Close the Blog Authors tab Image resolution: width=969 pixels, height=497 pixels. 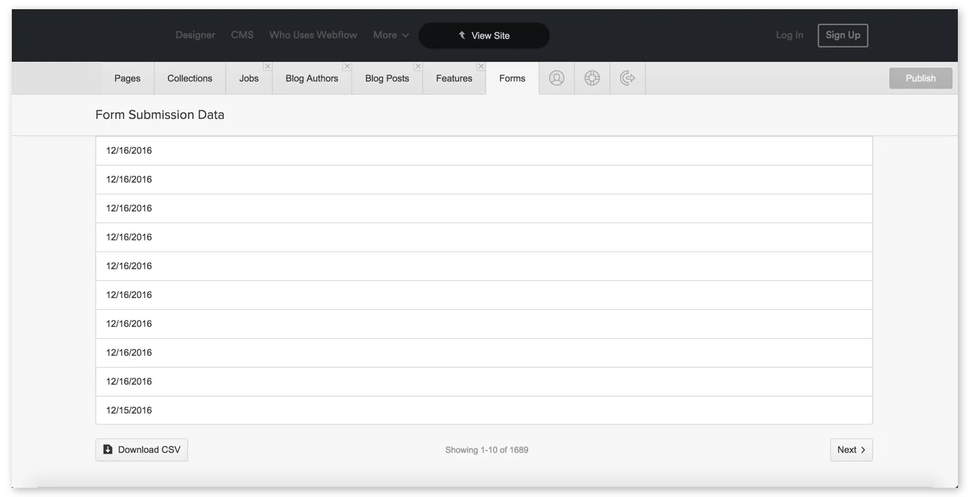click(347, 66)
